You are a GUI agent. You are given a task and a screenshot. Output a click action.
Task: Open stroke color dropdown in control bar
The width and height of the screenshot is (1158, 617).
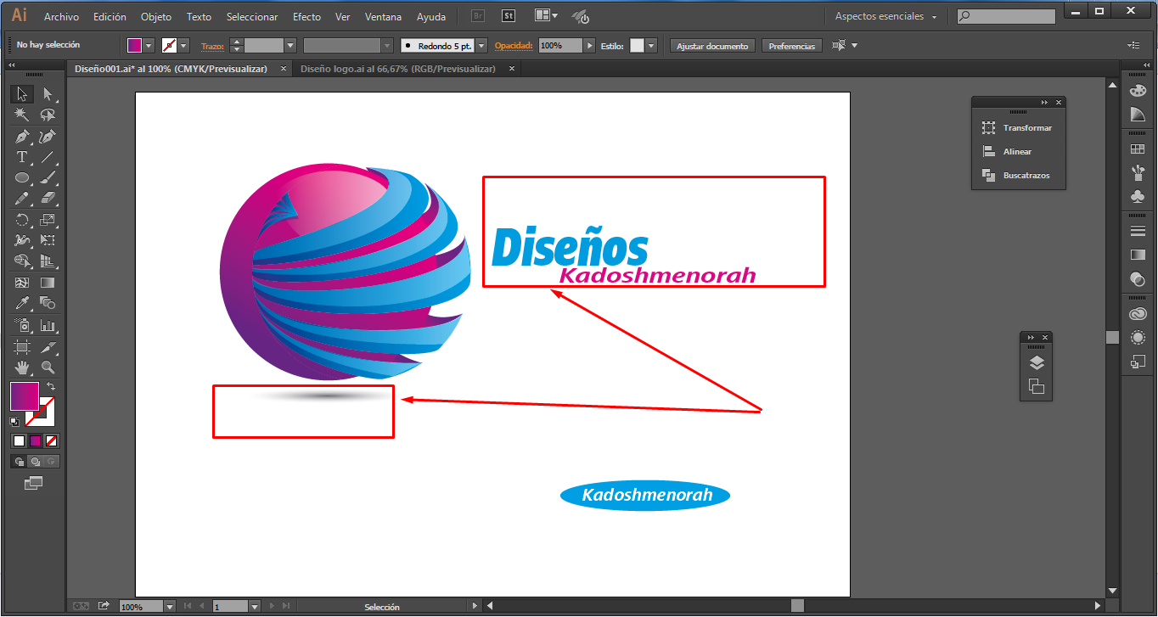tap(184, 46)
